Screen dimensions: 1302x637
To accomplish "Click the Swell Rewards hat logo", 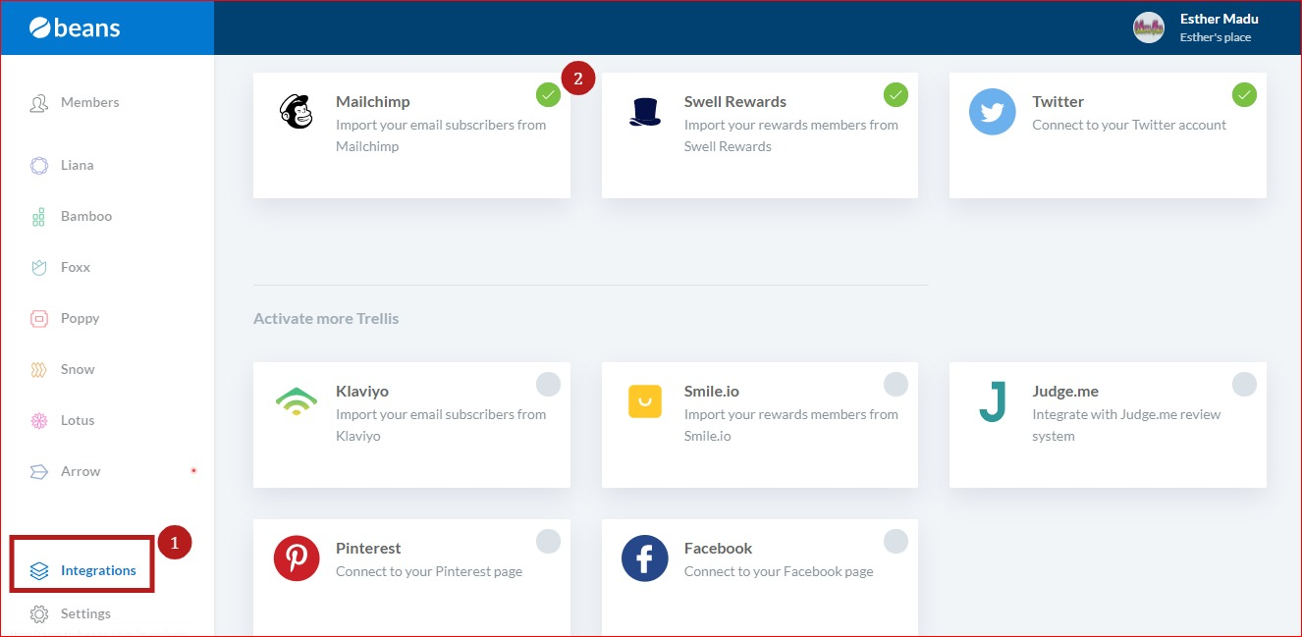I will 644,112.
